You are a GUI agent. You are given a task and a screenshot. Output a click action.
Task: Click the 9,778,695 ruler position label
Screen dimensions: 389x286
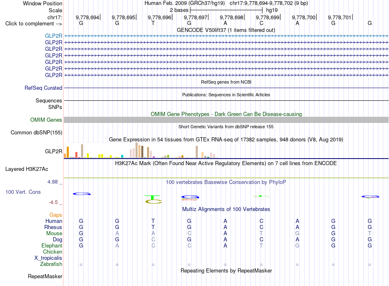pyautogui.click(x=123, y=17)
